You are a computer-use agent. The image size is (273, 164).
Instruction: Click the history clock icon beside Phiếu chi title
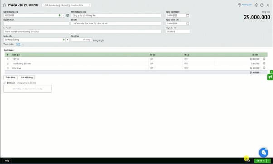tap(5, 5)
